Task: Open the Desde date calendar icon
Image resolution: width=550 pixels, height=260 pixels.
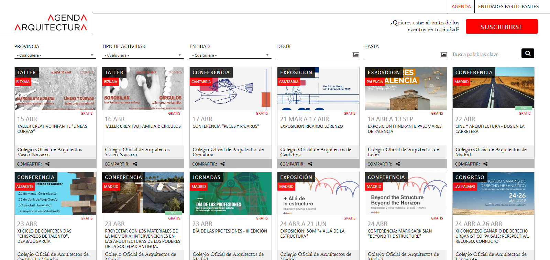Action: tap(356, 55)
